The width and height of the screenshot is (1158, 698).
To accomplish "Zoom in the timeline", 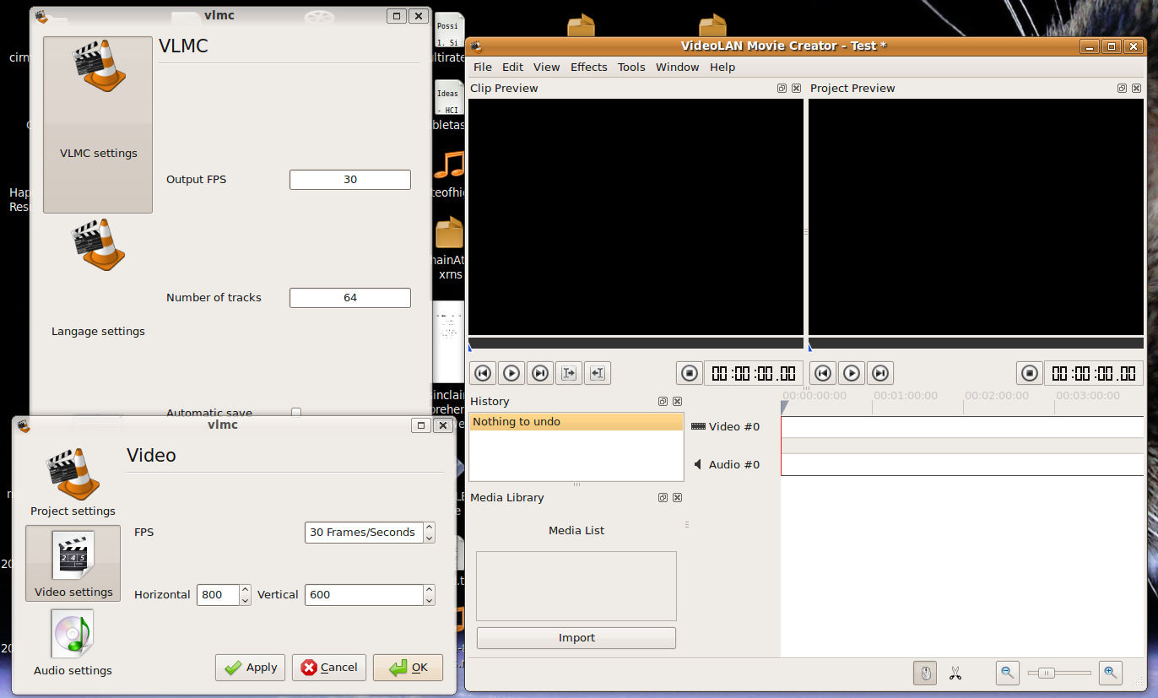I will click(1111, 673).
